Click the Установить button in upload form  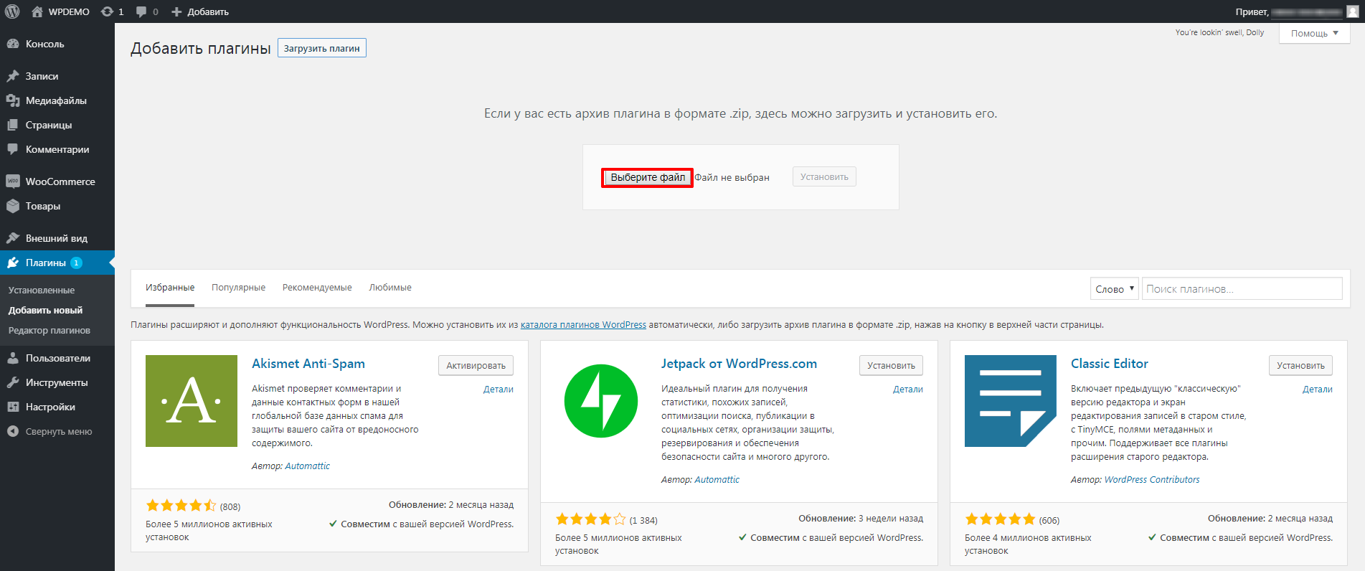click(x=824, y=176)
